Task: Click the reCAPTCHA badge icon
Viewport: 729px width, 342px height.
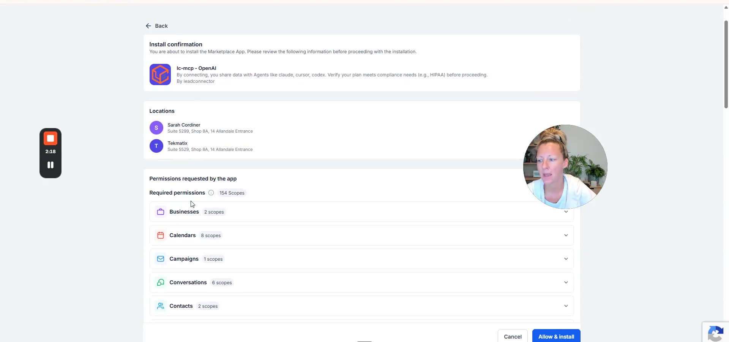Action: point(716,333)
